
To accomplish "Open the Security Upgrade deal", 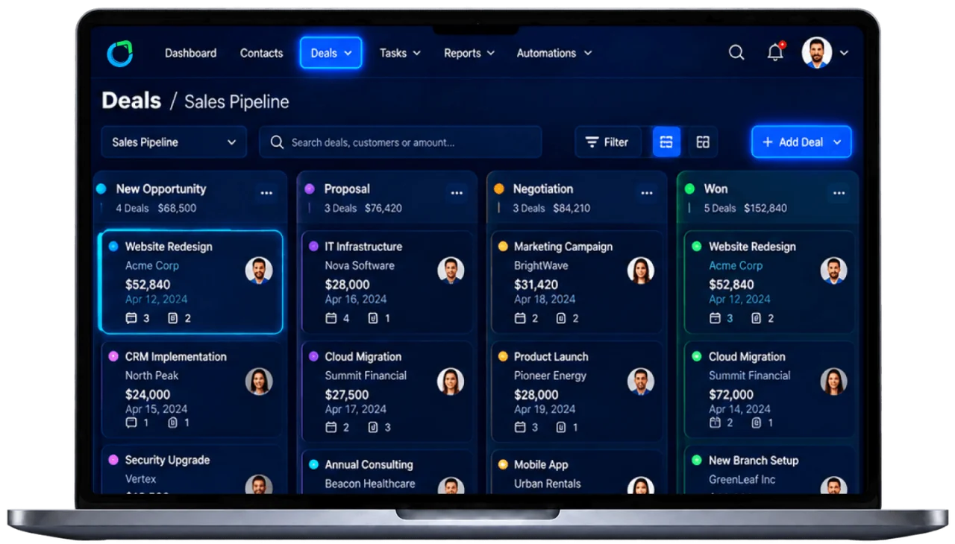I will click(x=191, y=470).
